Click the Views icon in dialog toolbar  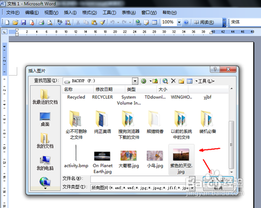coord(189,81)
